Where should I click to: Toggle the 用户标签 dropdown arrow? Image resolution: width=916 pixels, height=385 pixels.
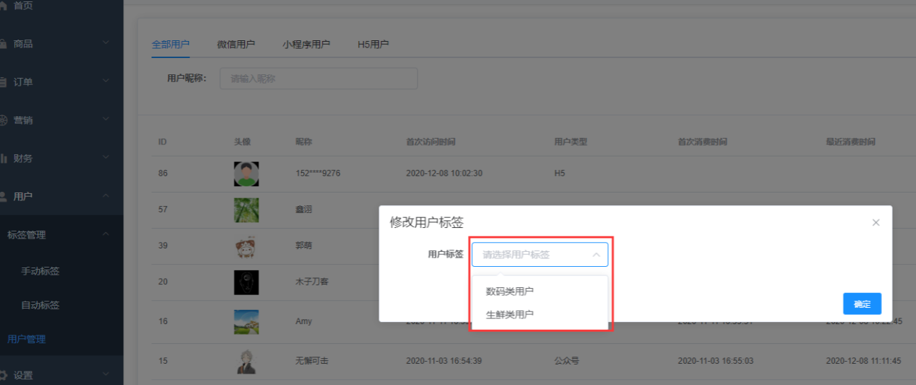pyautogui.click(x=596, y=255)
